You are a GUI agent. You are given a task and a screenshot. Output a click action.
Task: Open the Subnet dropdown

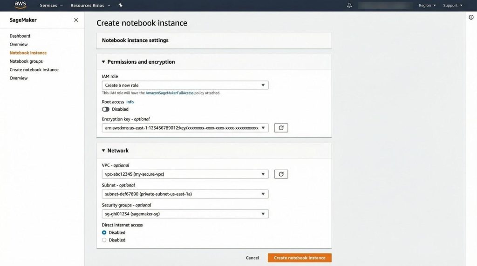[185, 194]
